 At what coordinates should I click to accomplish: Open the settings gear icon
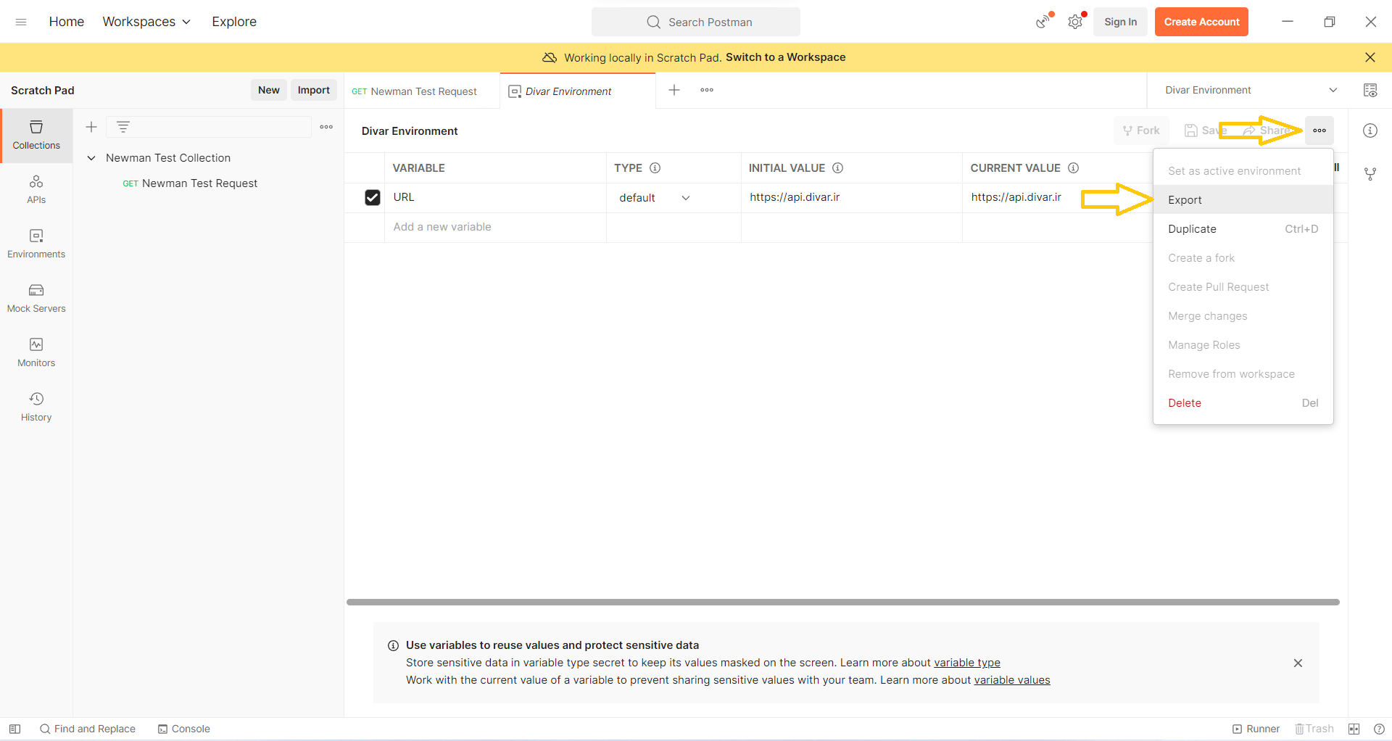click(1075, 22)
